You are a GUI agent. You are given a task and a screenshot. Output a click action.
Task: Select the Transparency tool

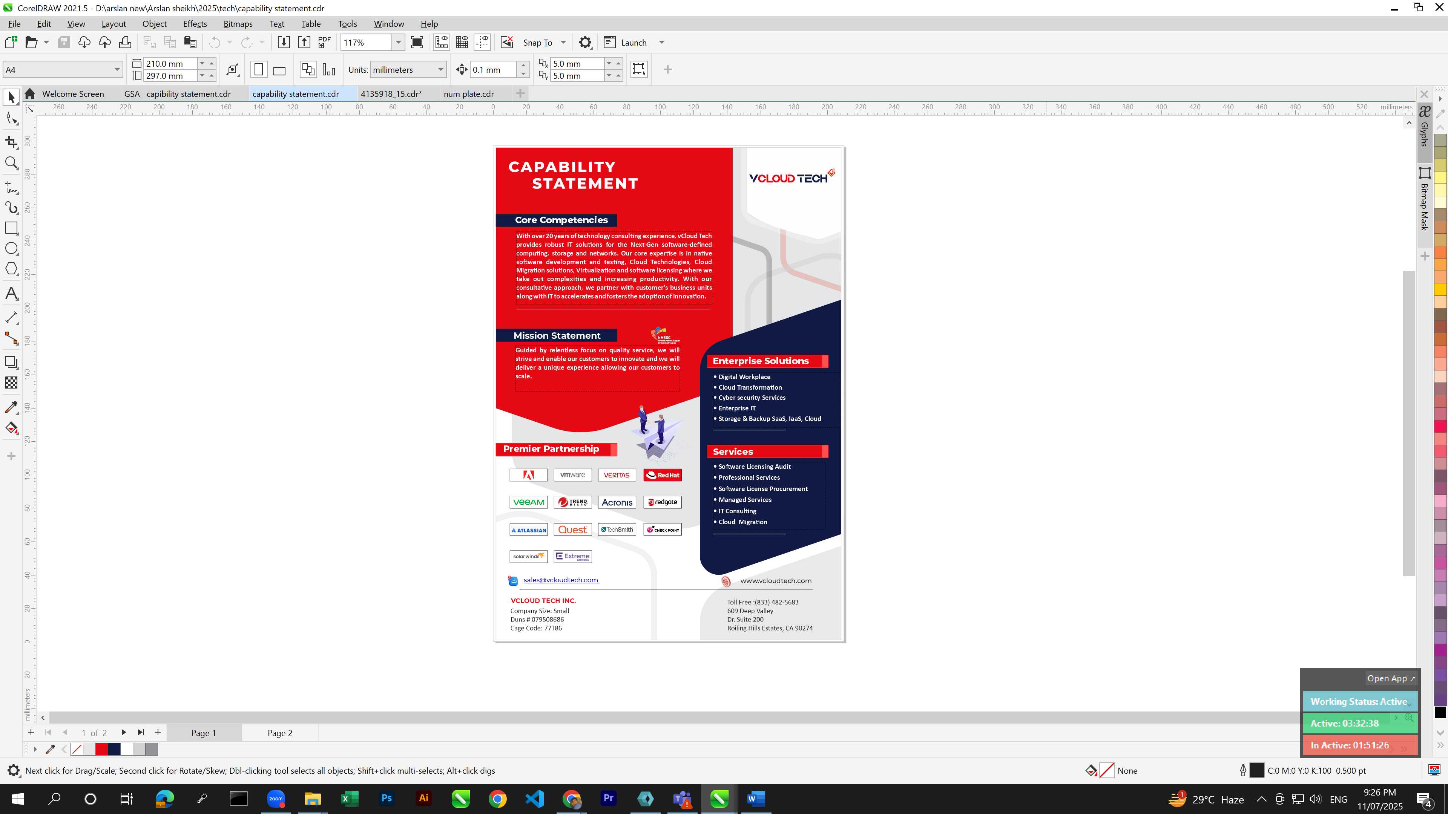pyautogui.click(x=11, y=383)
